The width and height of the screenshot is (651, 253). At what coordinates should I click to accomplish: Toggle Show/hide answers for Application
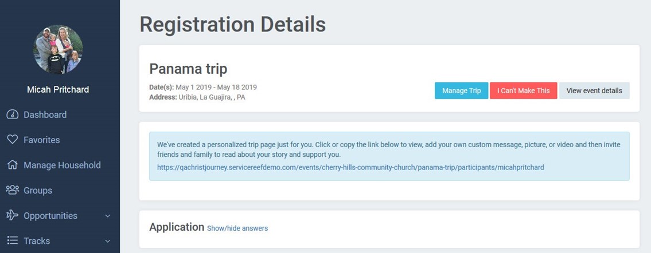pos(237,228)
